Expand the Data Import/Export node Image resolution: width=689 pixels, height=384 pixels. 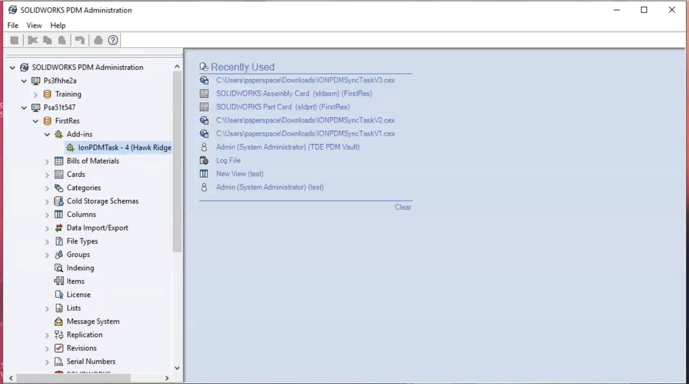point(47,228)
